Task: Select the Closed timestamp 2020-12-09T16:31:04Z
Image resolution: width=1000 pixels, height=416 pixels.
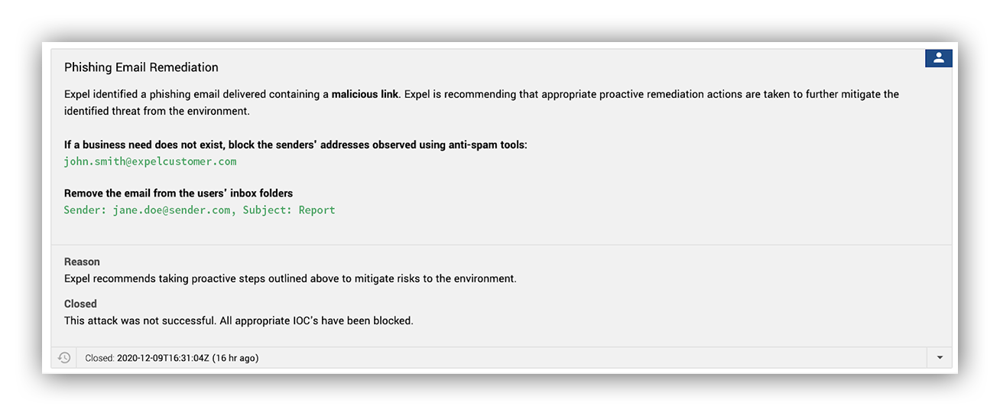Action: [163, 358]
